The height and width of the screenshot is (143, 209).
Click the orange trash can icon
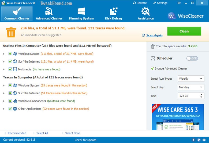(11, 32)
